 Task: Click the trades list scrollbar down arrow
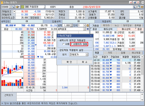pyautogui.click(x=142, y=90)
